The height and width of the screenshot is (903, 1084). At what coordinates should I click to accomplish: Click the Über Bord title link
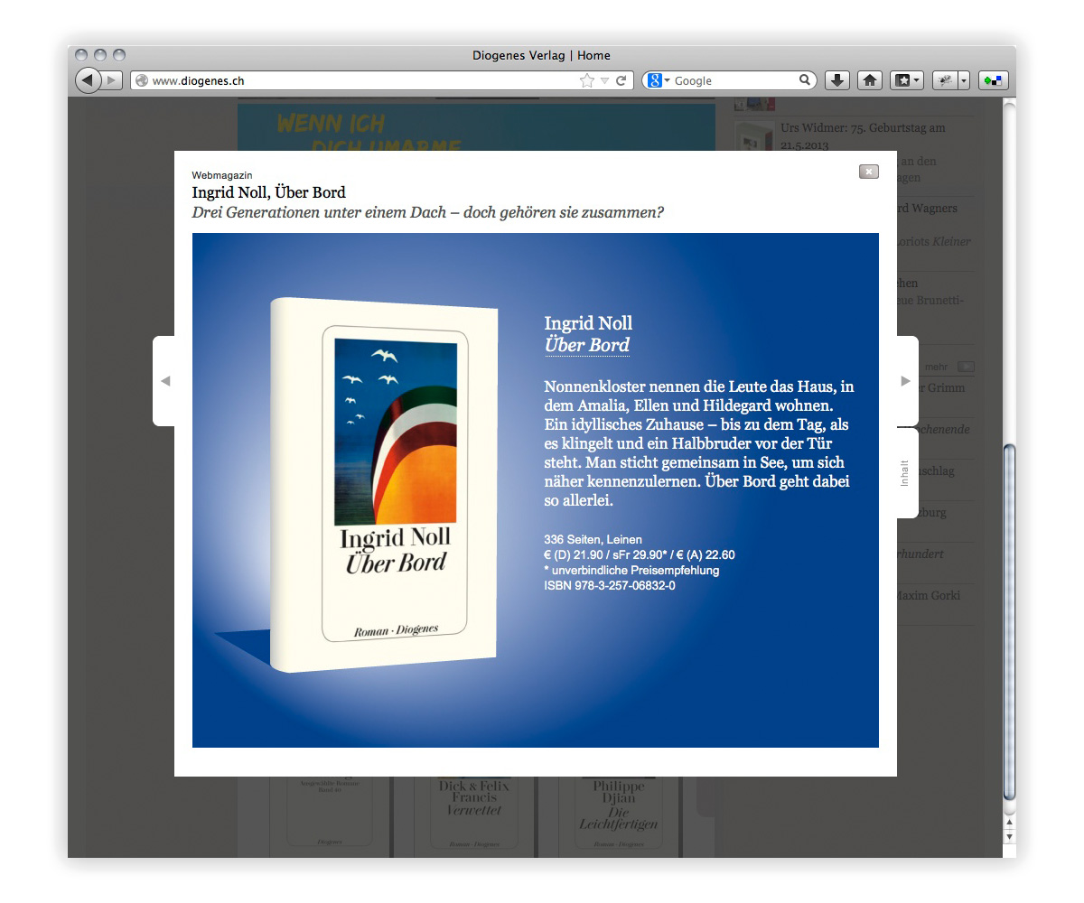pos(587,345)
